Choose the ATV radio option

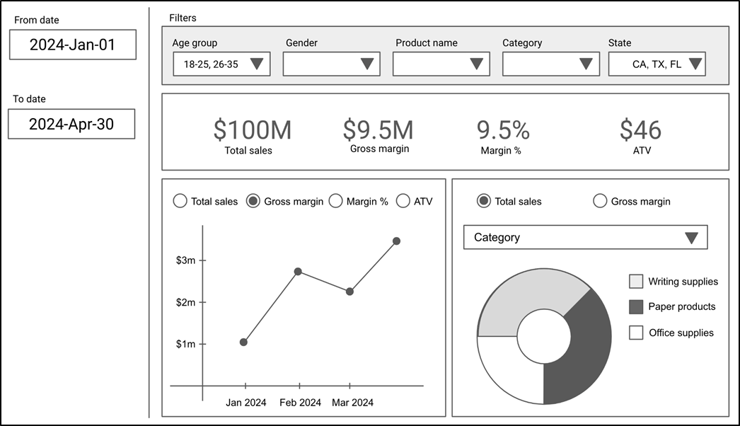tap(403, 201)
